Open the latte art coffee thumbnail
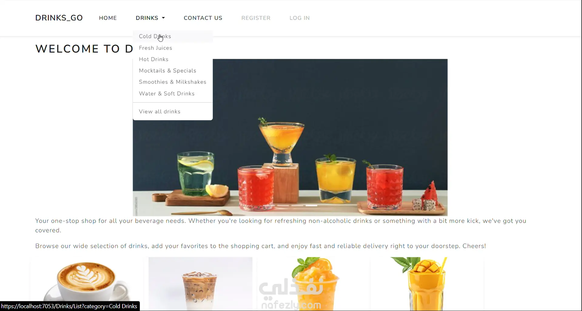The image size is (582, 311). click(x=87, y=284)
